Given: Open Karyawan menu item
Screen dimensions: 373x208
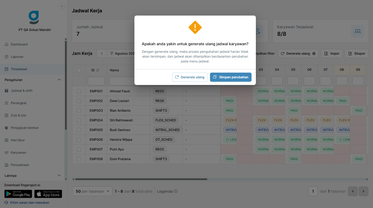Looking at the screenshot, I should point(32,153).
